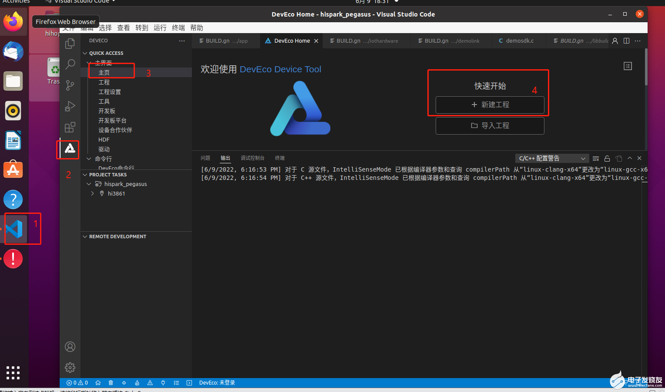Clear the output panel
Viewport: 665px width, 392px height.
coord(596,158)
